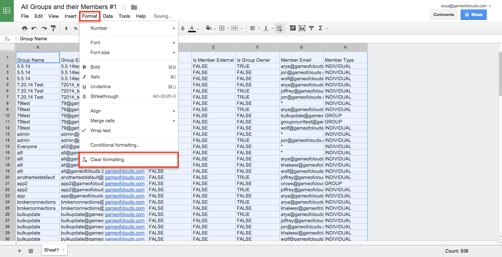This screenshot has height=257, width=502.
Task: Click the document title text
Action: (x=69, y=7)
